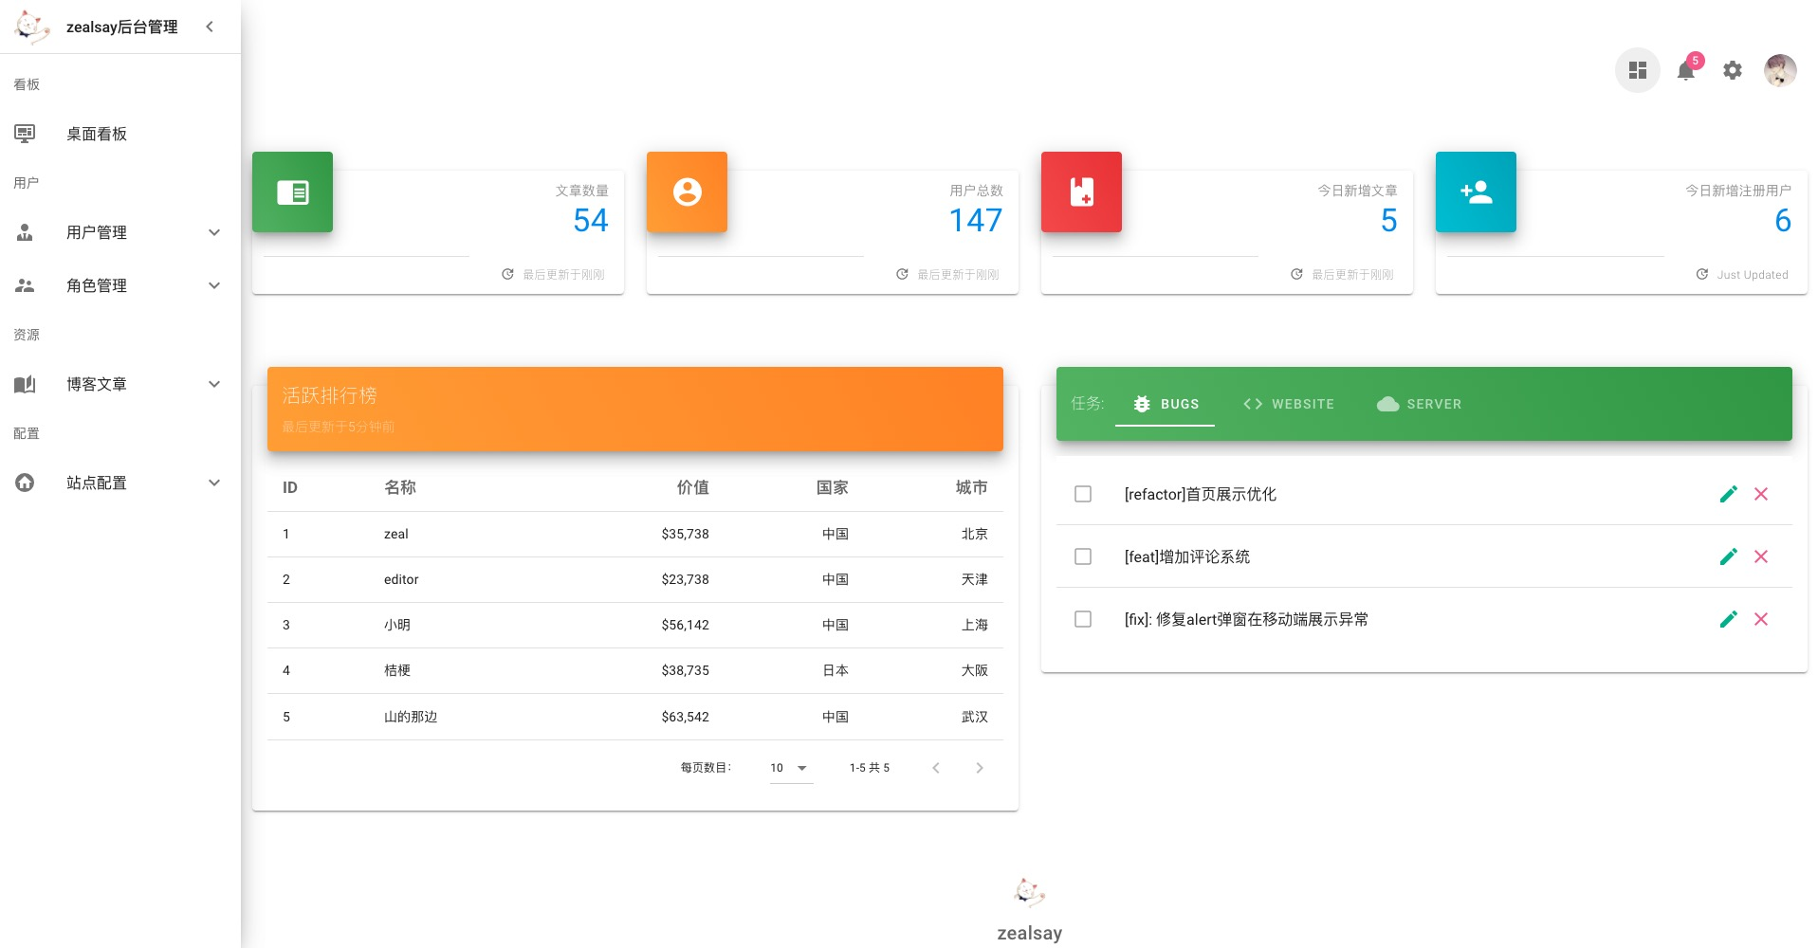The image size is (1818, 948).
Task: Click the red new articles today icon
Action: pyautogui.click(x=1081, y=192)
